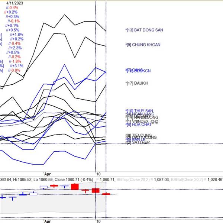Select the = 1,087.03 Bollinger top value
223x223 pixels.
click(x=160, y=180)
